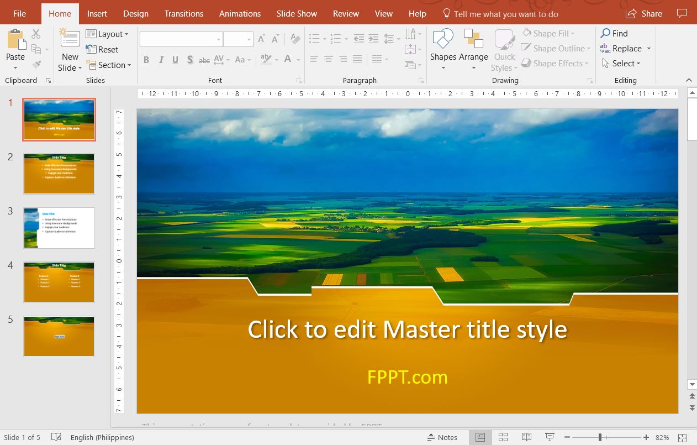Click the Reset slide button
Viewport: 697px width, 445px height.
click(102, 49)
